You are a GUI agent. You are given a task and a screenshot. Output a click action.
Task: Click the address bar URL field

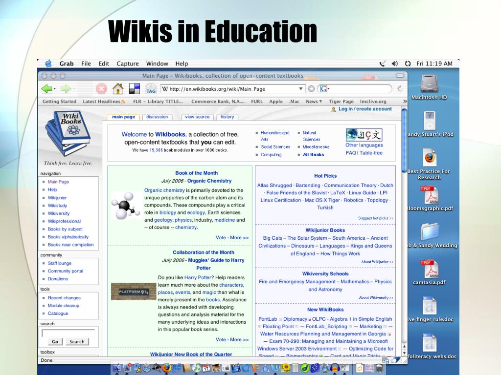click(232, 89)
